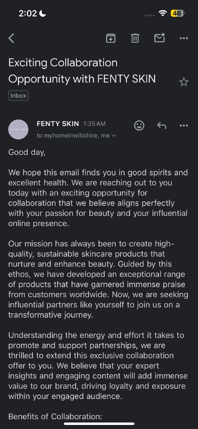Viewport: 198px width, 429px height.
Task: Open the top toolbar more options menu
Action: click(x=184, y=38)
